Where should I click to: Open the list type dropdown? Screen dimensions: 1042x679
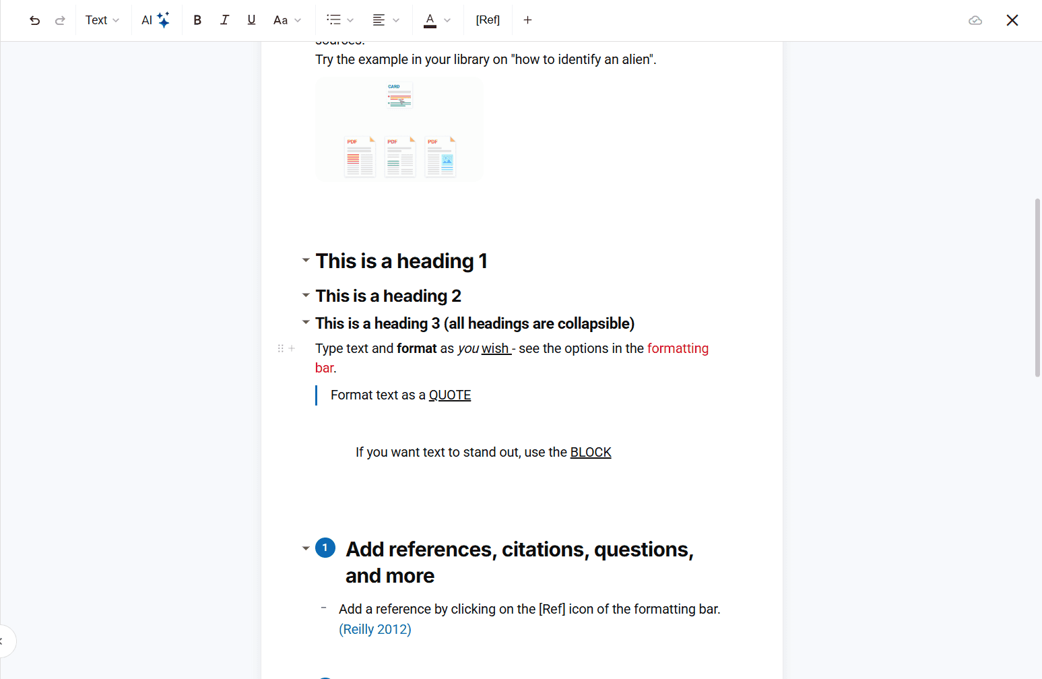tap(339, 20)
